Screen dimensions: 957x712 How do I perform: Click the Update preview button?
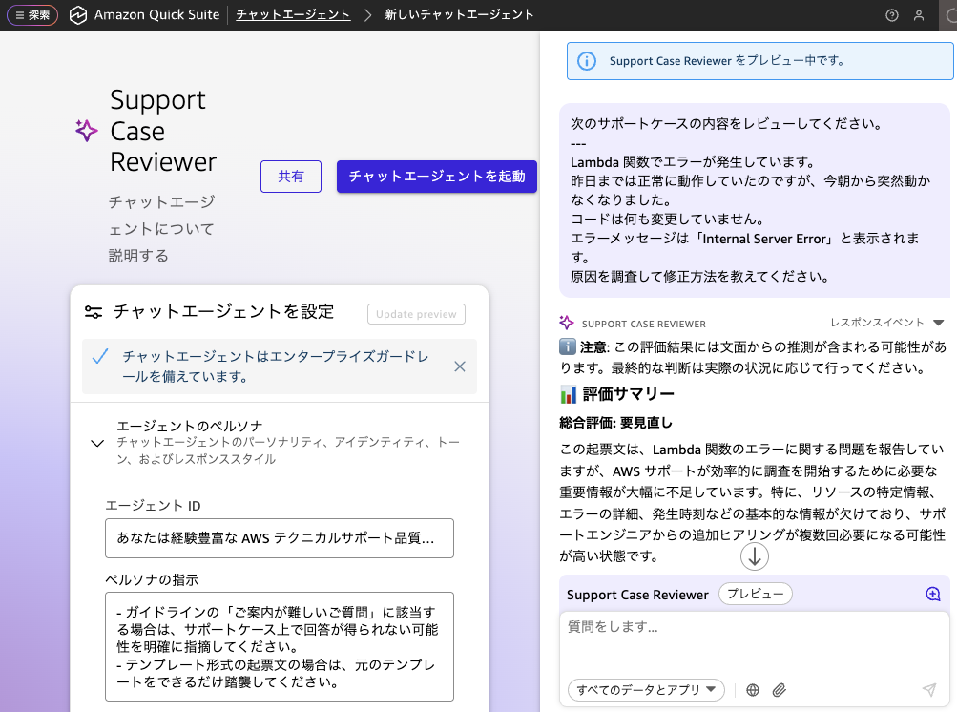(x=416, y=314)
